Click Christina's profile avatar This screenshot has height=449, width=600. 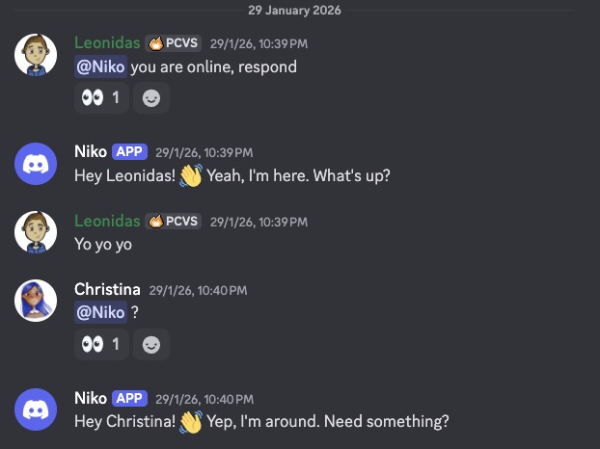coord(35,302)
